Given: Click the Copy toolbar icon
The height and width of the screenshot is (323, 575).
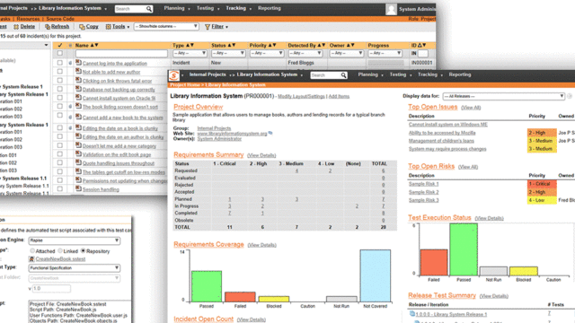Looking at the screenshot, I should pyautogui.click(x=82, y=27).
